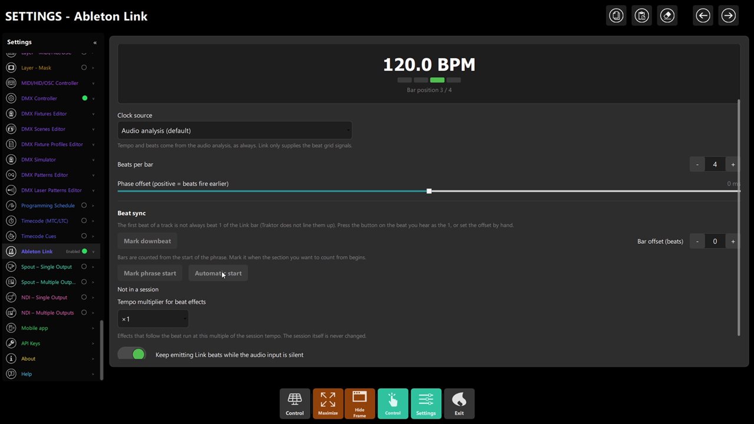Click the DMX Fixtures Editor icon
Image resolution: width=754 pixels, height=424 pixels.
[x=11, y=114]
